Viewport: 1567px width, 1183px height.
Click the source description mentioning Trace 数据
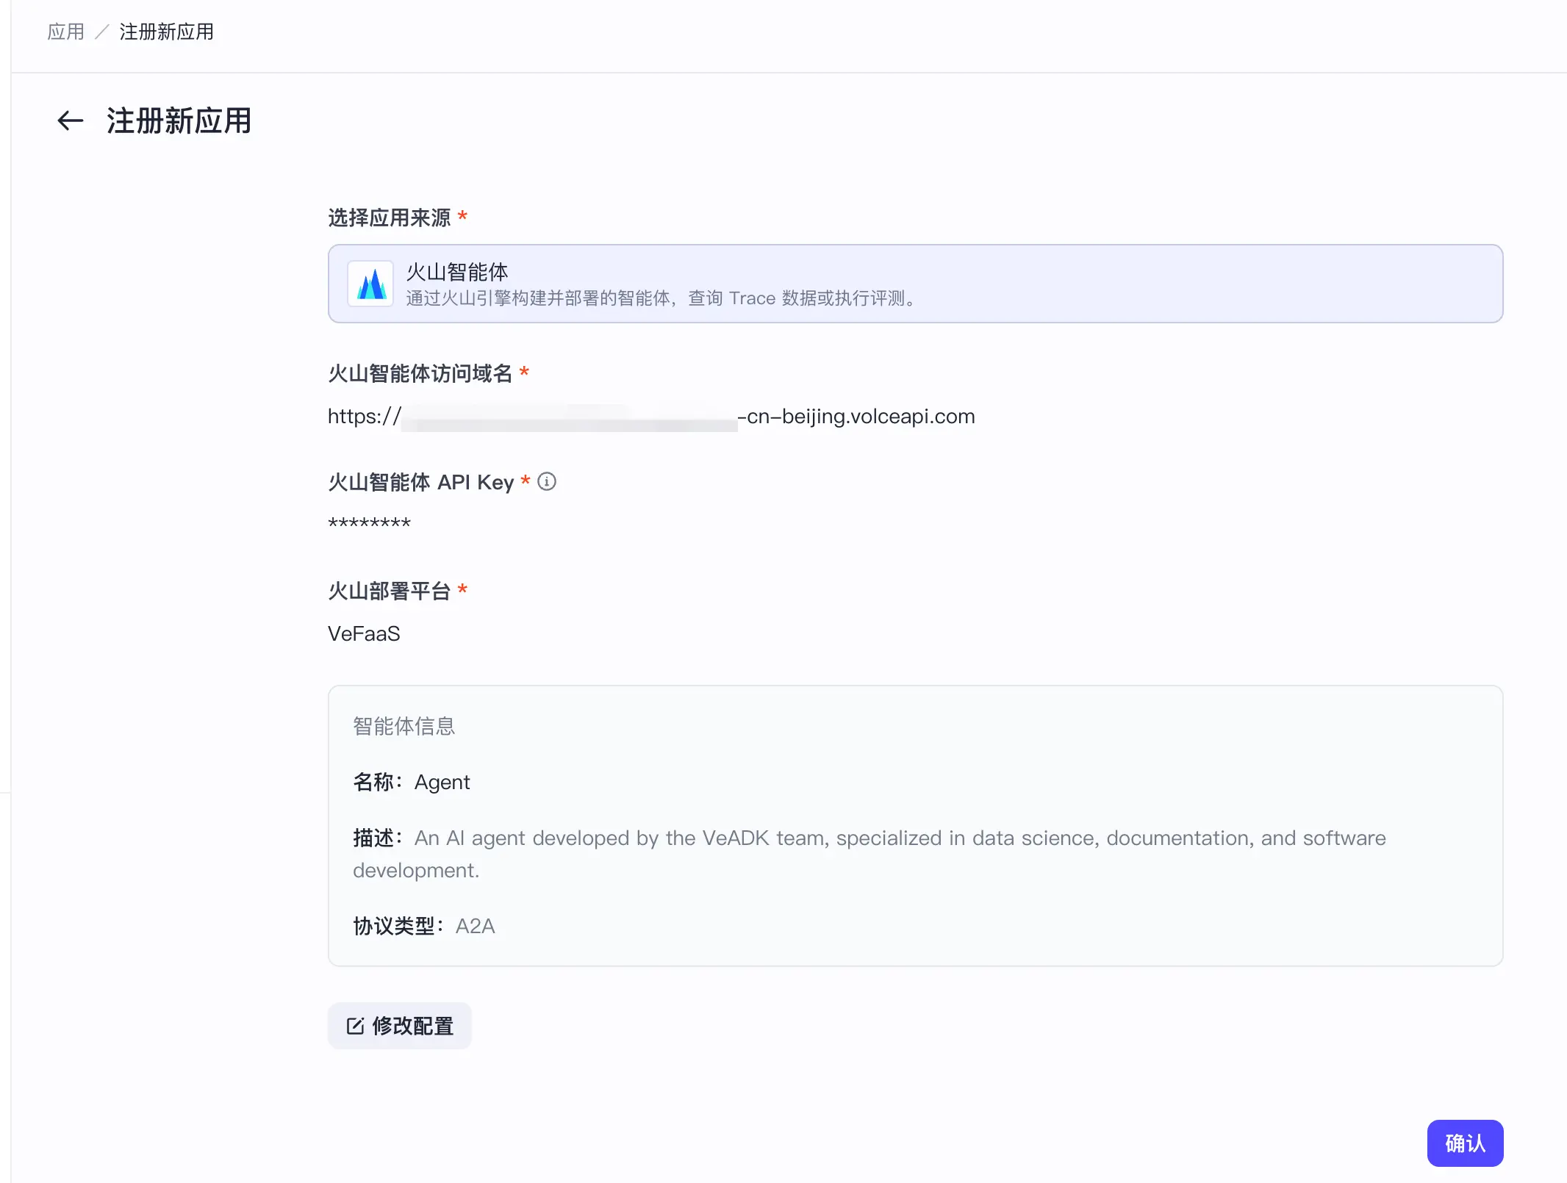pos(661,298)
